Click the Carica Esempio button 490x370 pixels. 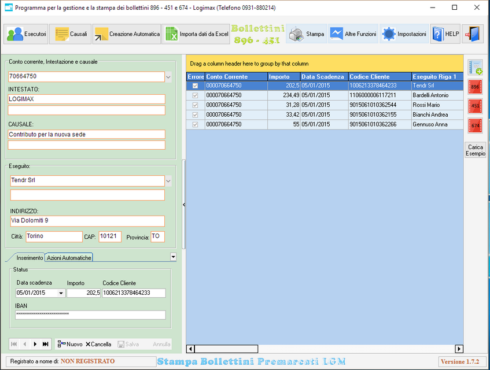(x=476, y=150)
